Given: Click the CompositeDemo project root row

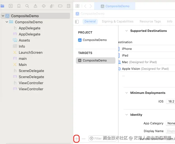Looking at the screenshot, I should pyautogui.click(x=35, y=16).
